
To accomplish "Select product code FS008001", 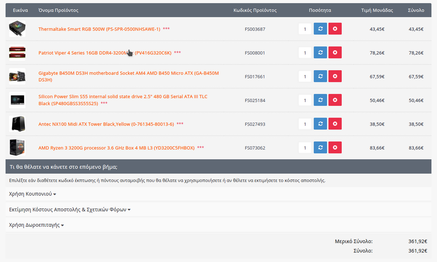I will click(x=255, y=53).
